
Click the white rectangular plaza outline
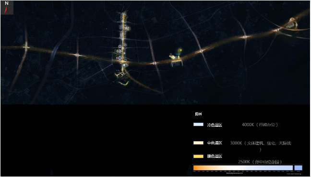click(177, 63)
